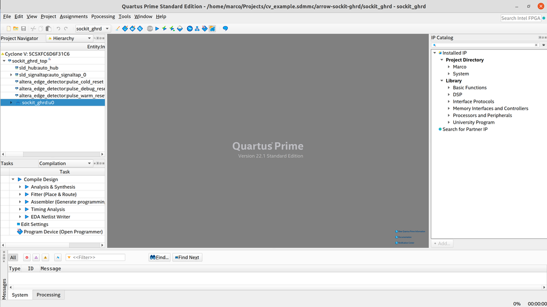Click the New File toolbar icon
Screen dimensions: 547x307
pyautogui.click(x=9, y=28)
